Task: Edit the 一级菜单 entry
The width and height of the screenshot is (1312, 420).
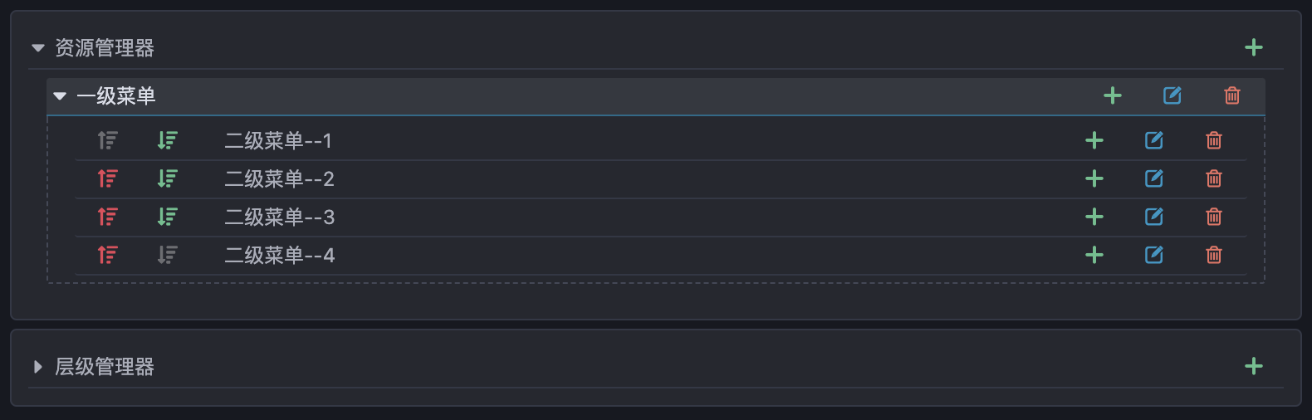Action: pyautogui.click(x=1172, y=96)
